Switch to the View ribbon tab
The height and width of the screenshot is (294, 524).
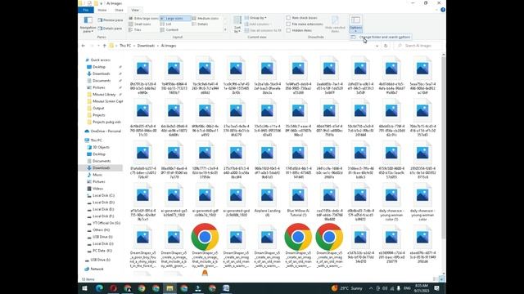(x=135, y=10)
